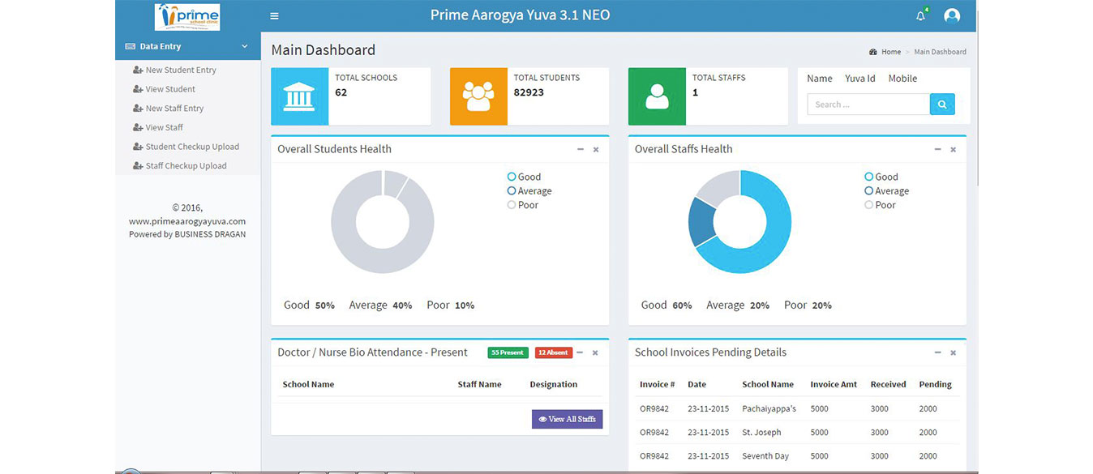The width and height of the screenshot is (1093, 474).
Task: Select Average legend in Staffs Health chart
Action: 887,191
